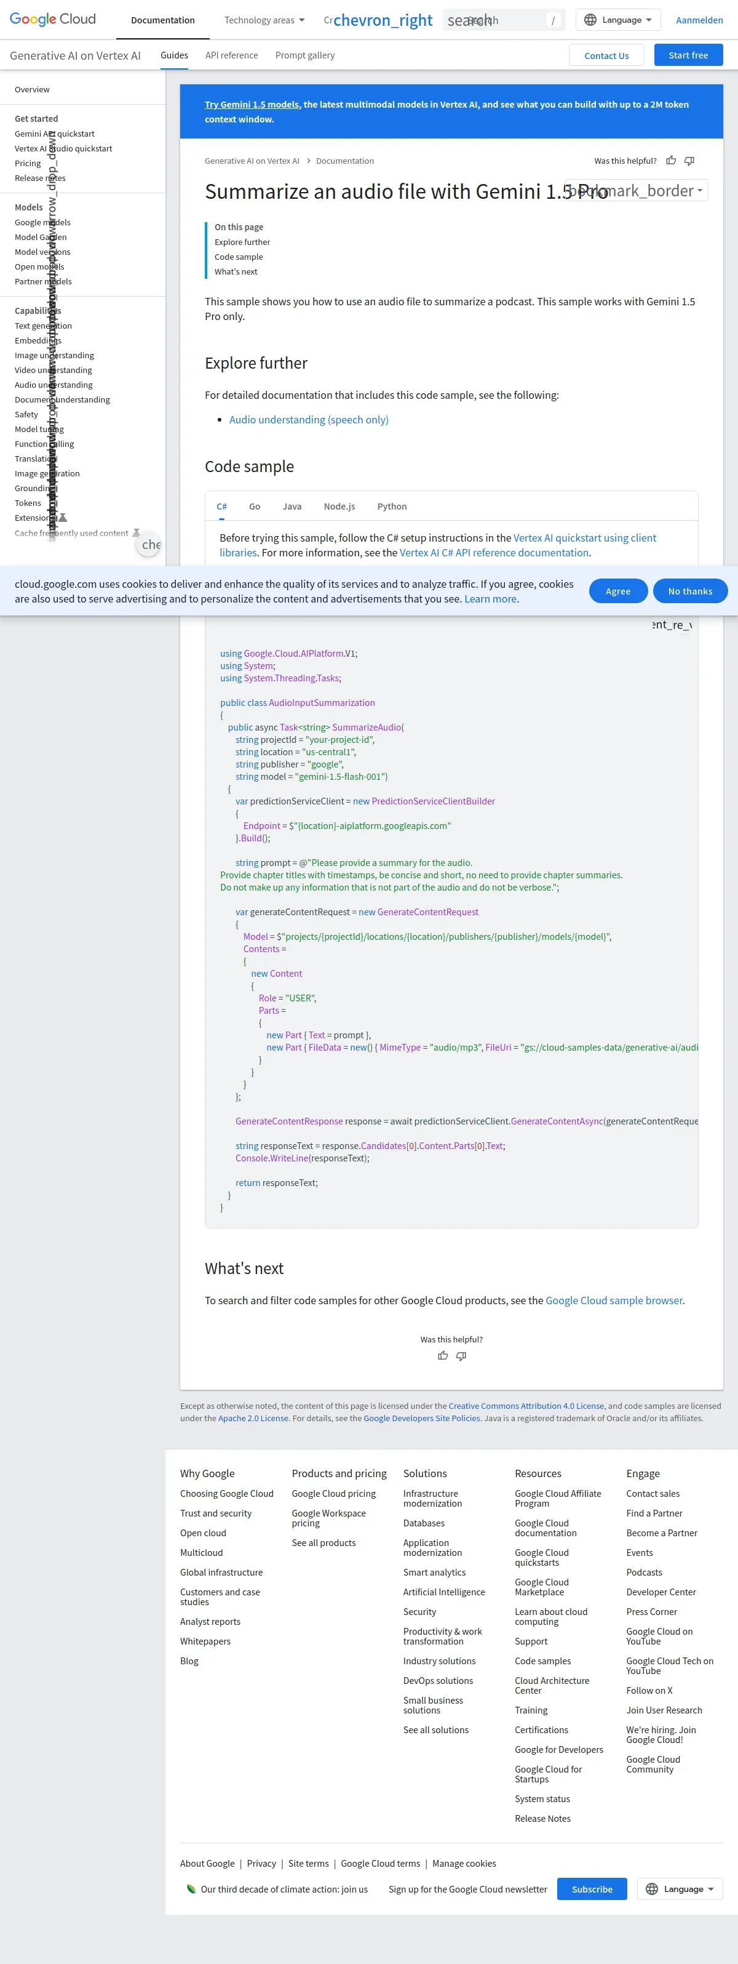Jump to 'Explore further' in On this page
This screenshot has height=1964, width=738.
tap(242, 242)
